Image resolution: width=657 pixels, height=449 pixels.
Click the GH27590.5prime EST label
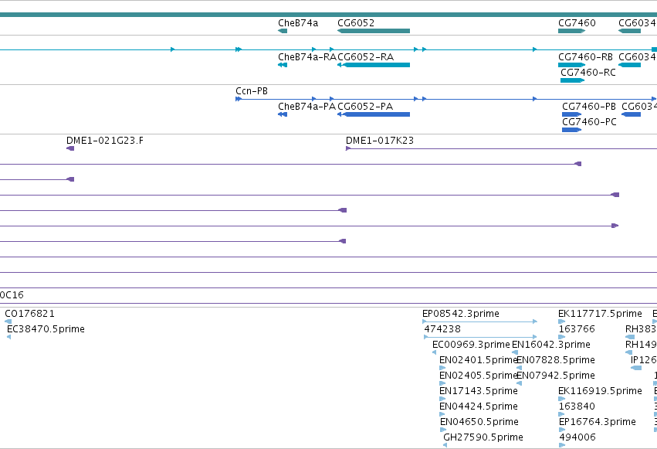coord(483,437)
